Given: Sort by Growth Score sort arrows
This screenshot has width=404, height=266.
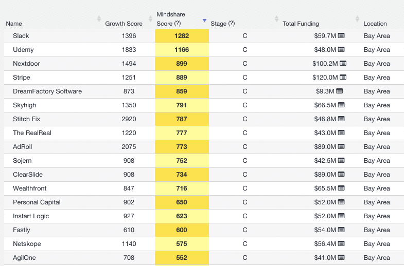Looking at the screenshot, I should click(150, 19).
